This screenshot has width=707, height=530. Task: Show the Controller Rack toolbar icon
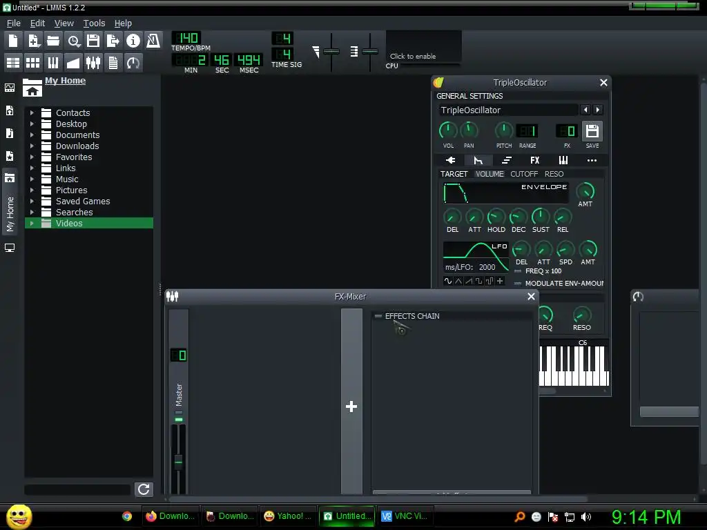[x=133, y=63]
